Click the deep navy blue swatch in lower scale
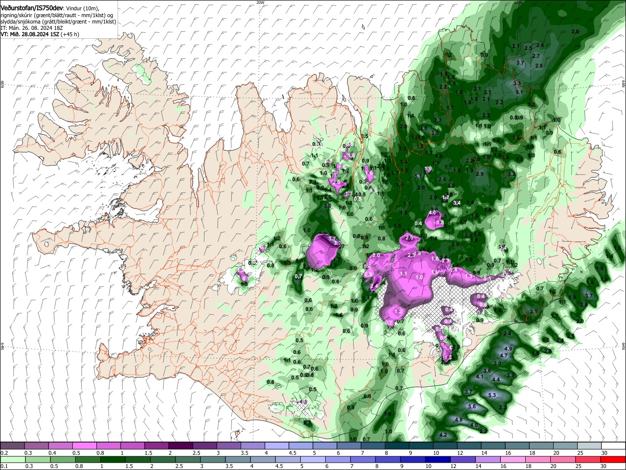The width and height of the screenshot is (626, 470). point(438,459)
